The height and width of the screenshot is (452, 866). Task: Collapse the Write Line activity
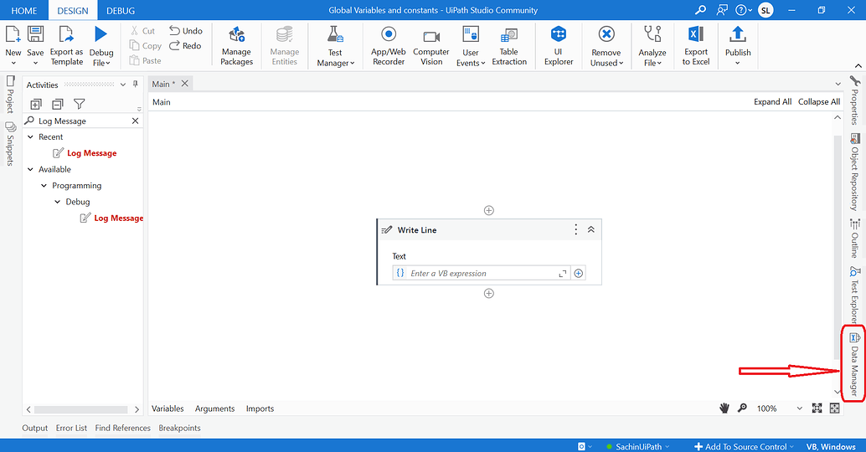coord(591,229)
